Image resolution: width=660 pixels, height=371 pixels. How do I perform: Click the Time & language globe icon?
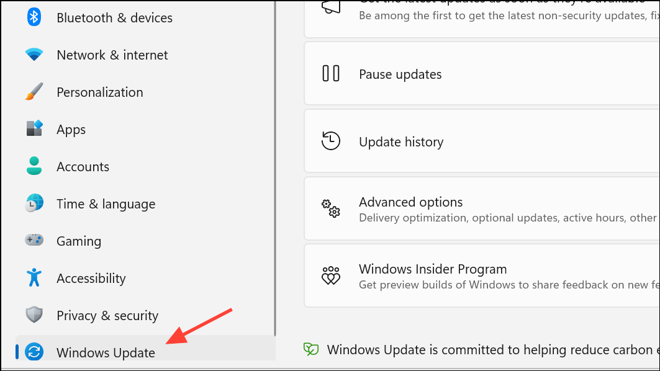[34, 203]
